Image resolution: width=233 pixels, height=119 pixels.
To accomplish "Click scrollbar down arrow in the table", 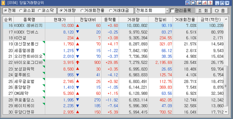I will (x=226, y=112).
